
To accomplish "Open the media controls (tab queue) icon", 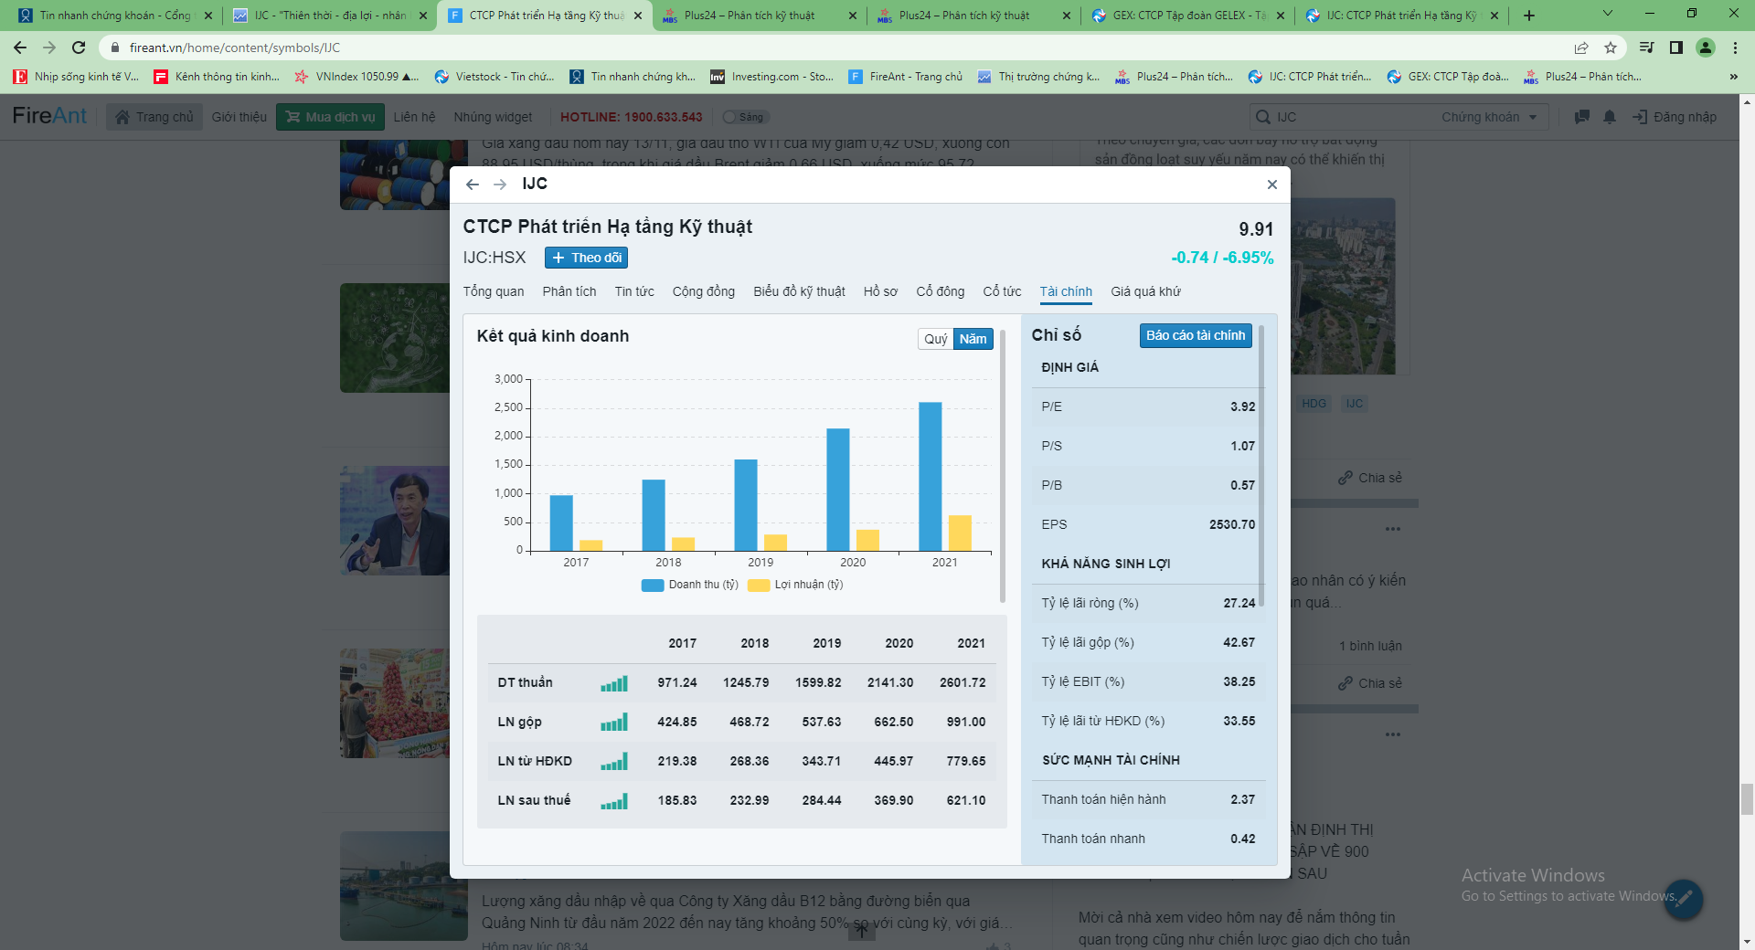I will click(x=1647, y=47).
